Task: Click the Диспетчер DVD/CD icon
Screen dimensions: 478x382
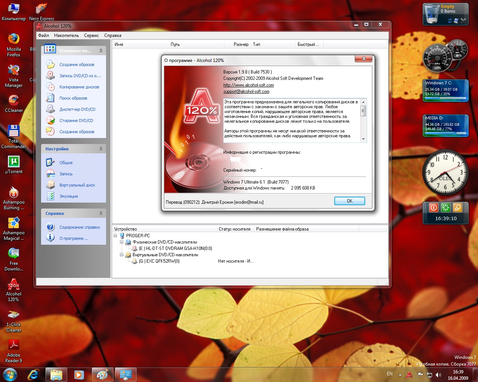Action: pos(50,109)
